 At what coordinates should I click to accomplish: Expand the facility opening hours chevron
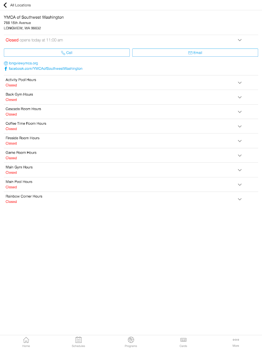pyautogui.click(x=240, y=40)
